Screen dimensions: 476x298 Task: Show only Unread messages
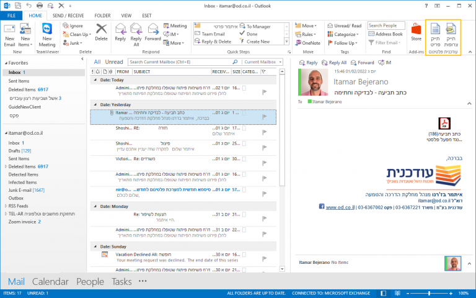click(114, 62)
